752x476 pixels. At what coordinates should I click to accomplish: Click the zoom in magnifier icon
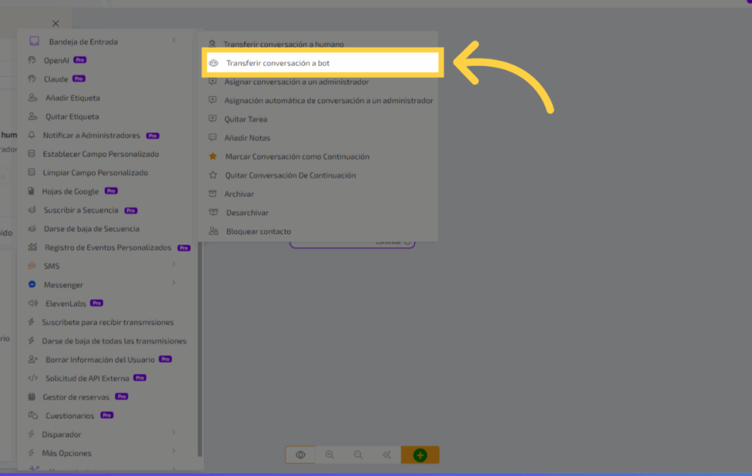click(330, 455)
